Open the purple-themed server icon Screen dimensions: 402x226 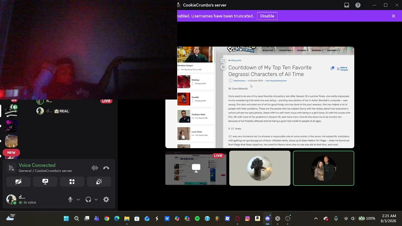[11, 126]
